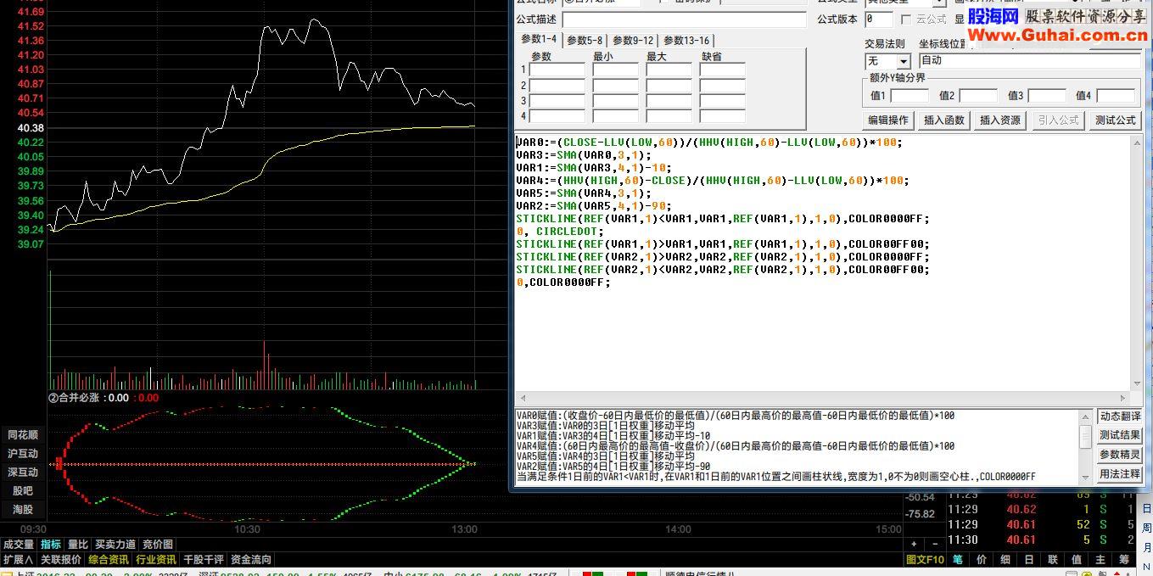This screenshot has width=1153, height=576.
Task: Click the 用法注释 button
Action: pyautogui.click(x=1120, y=474)
